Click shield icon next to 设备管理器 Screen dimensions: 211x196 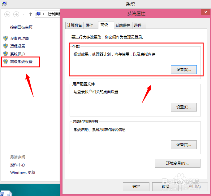[6, 38]
